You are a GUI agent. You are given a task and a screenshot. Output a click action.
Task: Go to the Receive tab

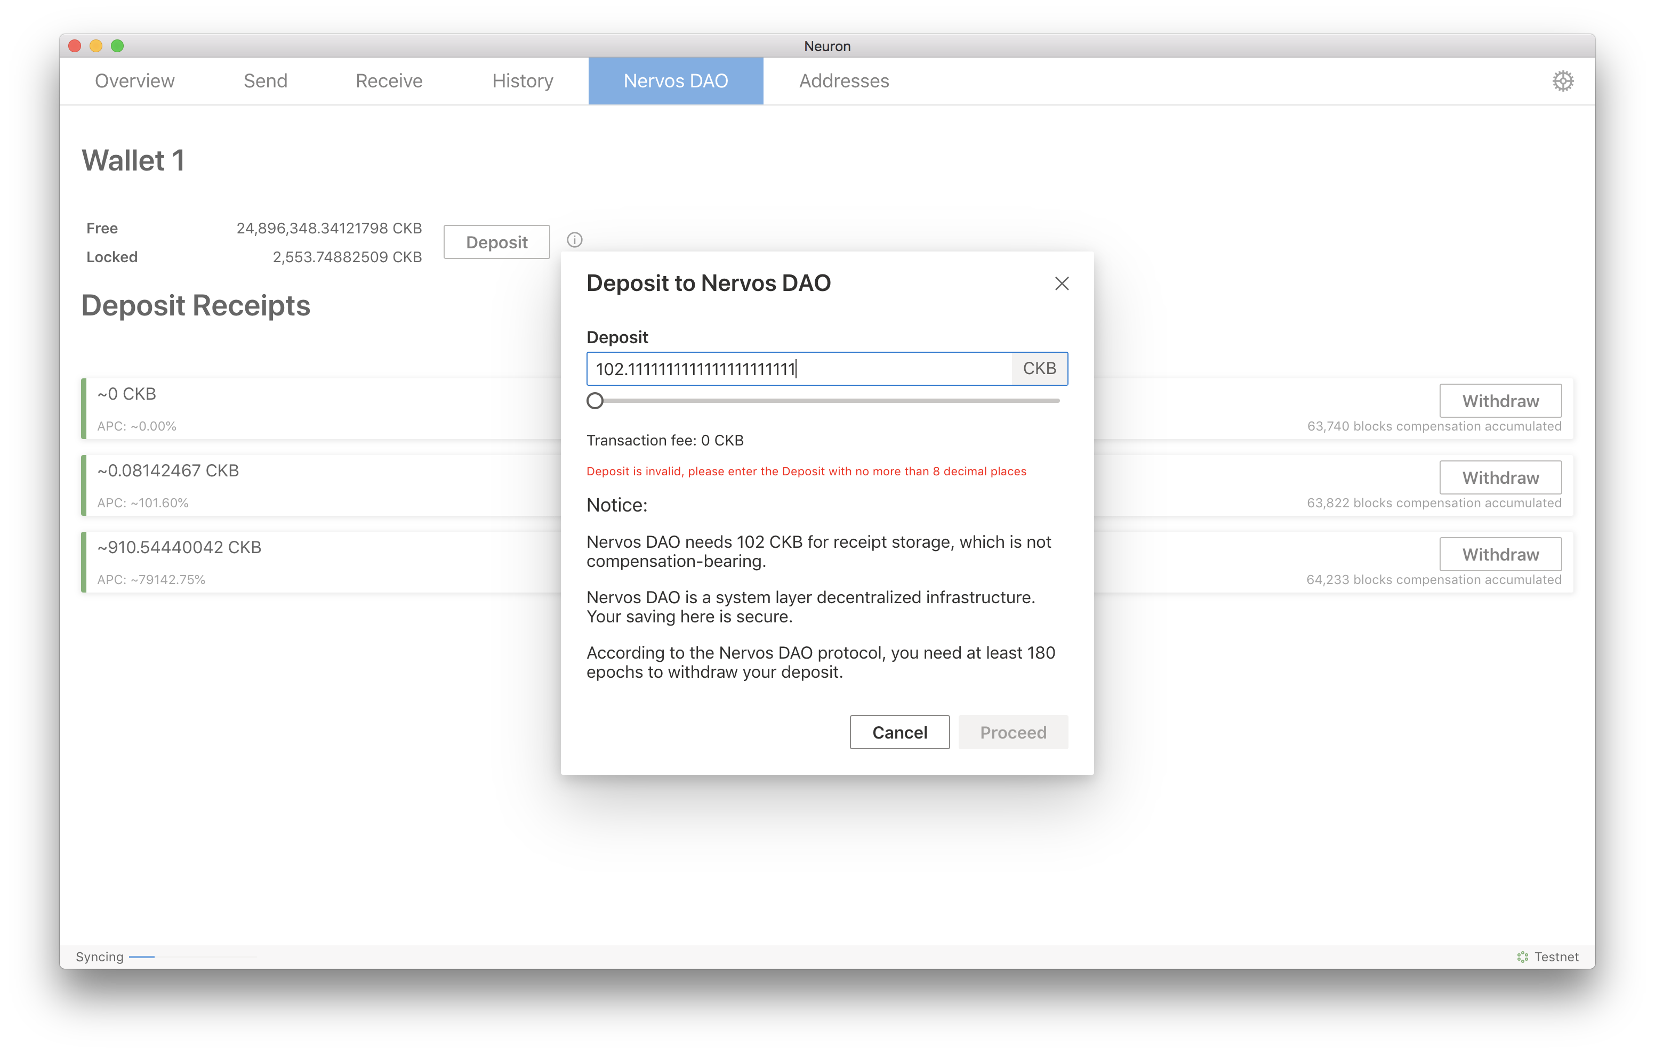tap(389, 81)
